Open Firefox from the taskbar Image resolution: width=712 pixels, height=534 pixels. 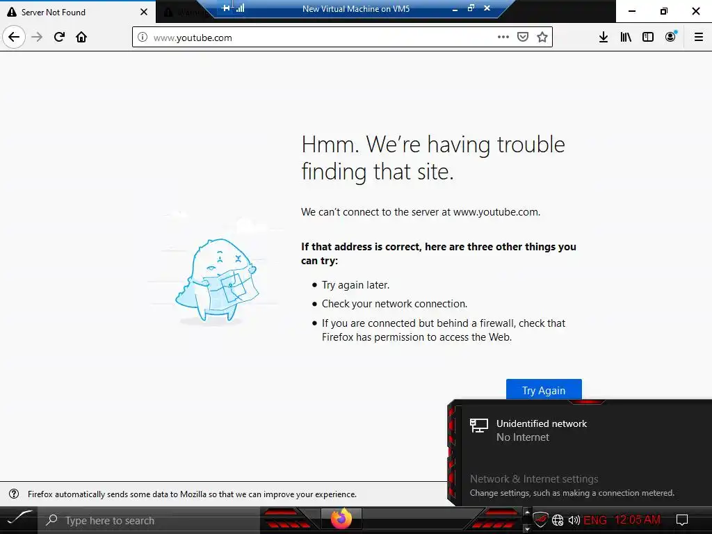(341, 519)
